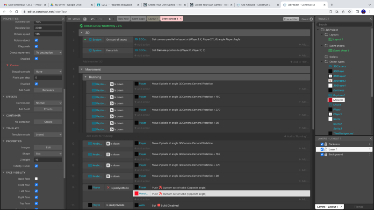The width and height of the screenshot is (374, 210).
Task: Open the Blend mode dropdown
Action: (x=48, y=102)
